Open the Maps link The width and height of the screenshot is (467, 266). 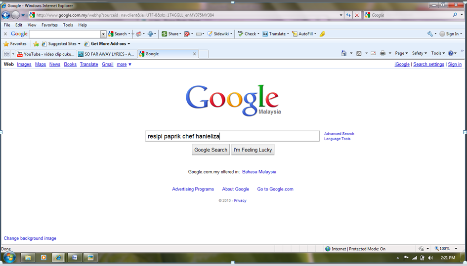[x=41, y=64]
